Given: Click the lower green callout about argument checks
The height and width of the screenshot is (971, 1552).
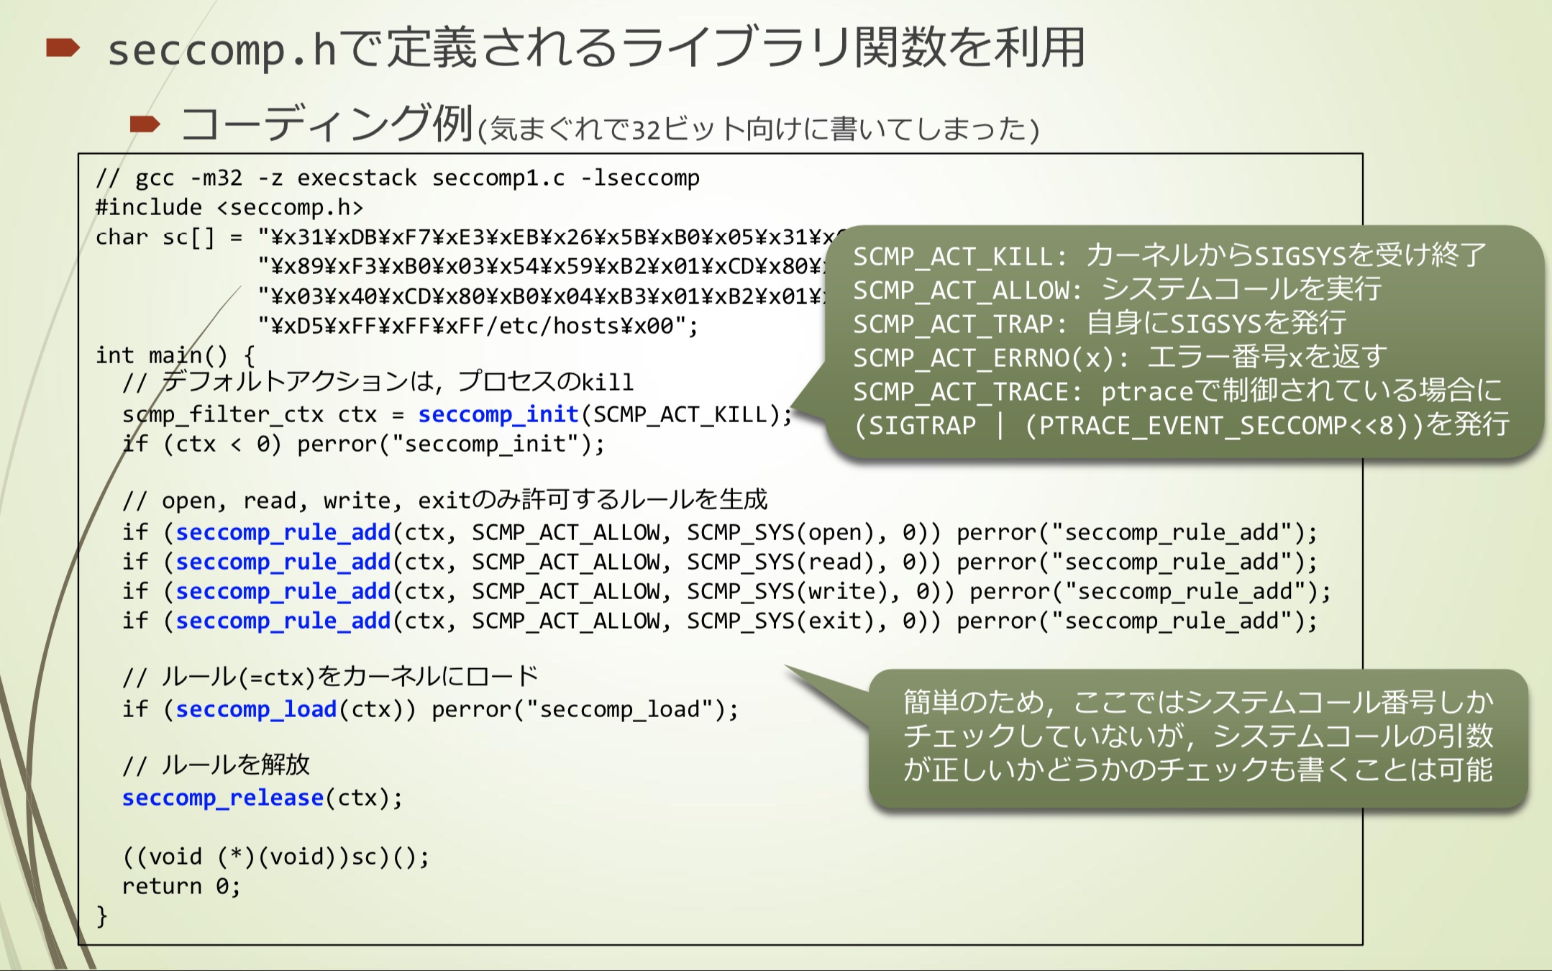Looking at the screenshot, I should click(x=1197, y=736).
